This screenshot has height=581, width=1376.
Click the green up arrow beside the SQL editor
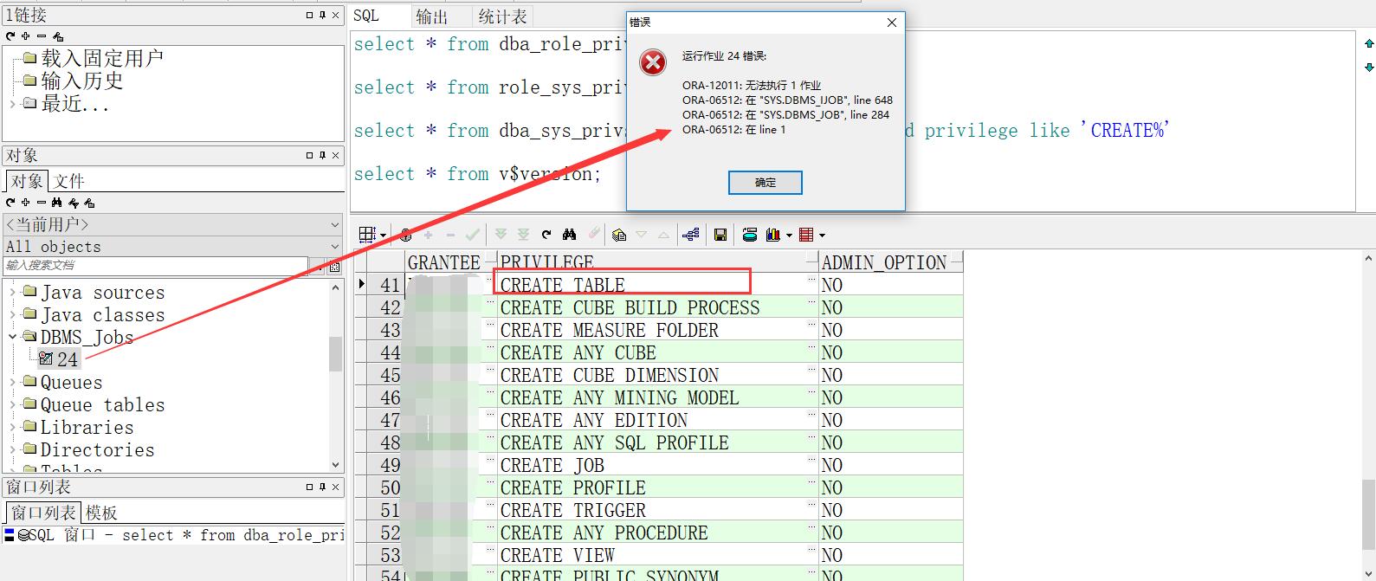1369,43
